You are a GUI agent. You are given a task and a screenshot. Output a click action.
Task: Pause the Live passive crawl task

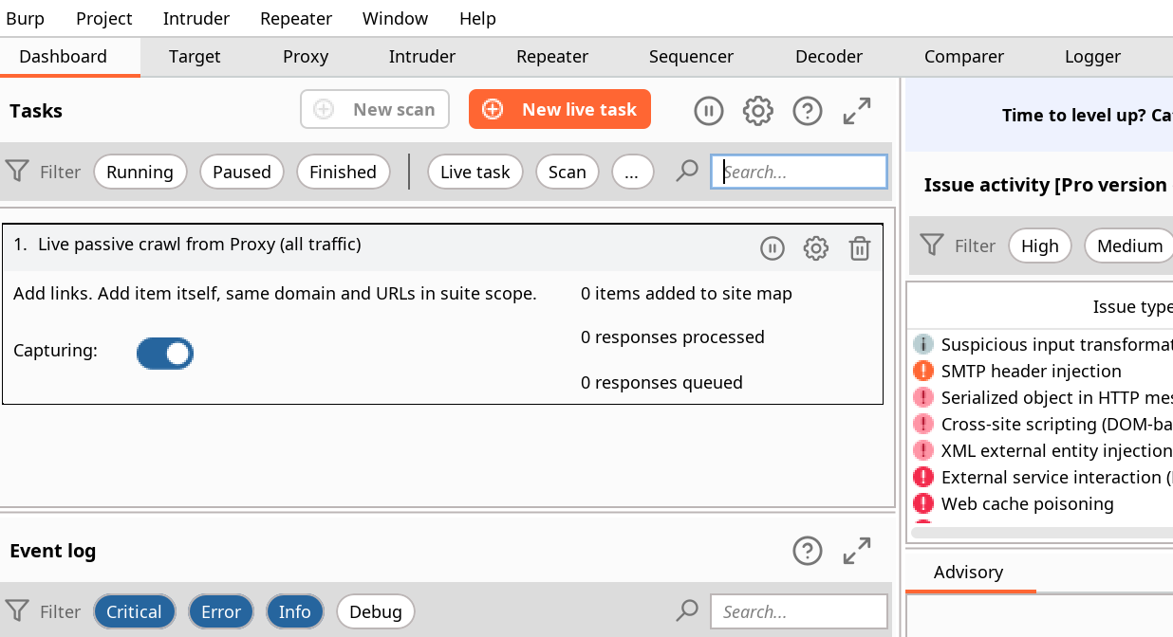[x=773, y=248]
